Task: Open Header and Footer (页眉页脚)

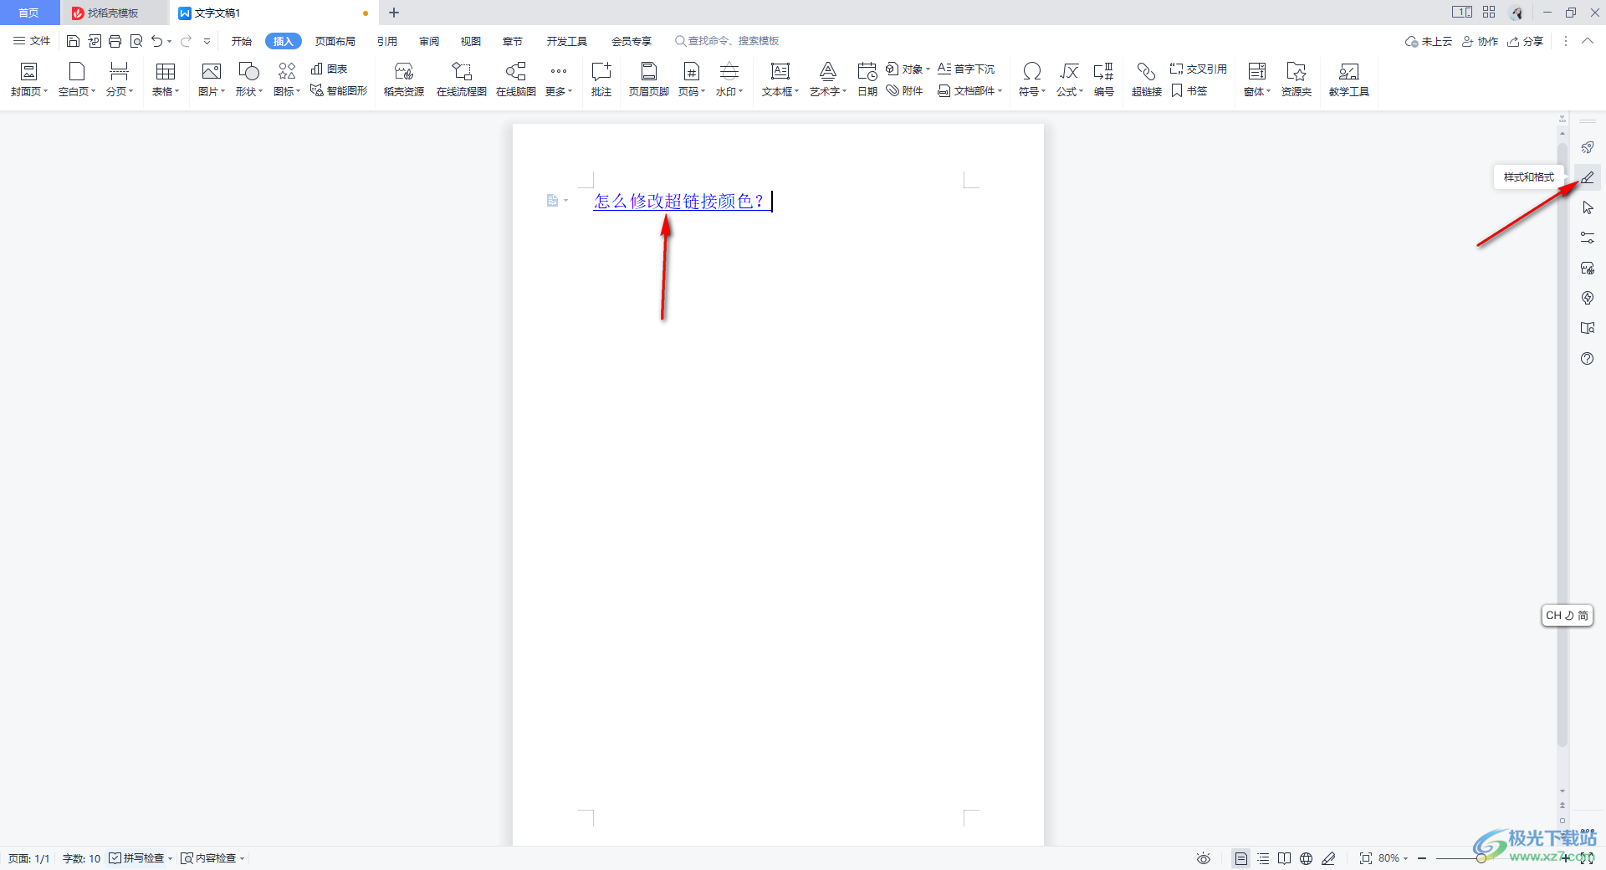Action: [649, 79]
